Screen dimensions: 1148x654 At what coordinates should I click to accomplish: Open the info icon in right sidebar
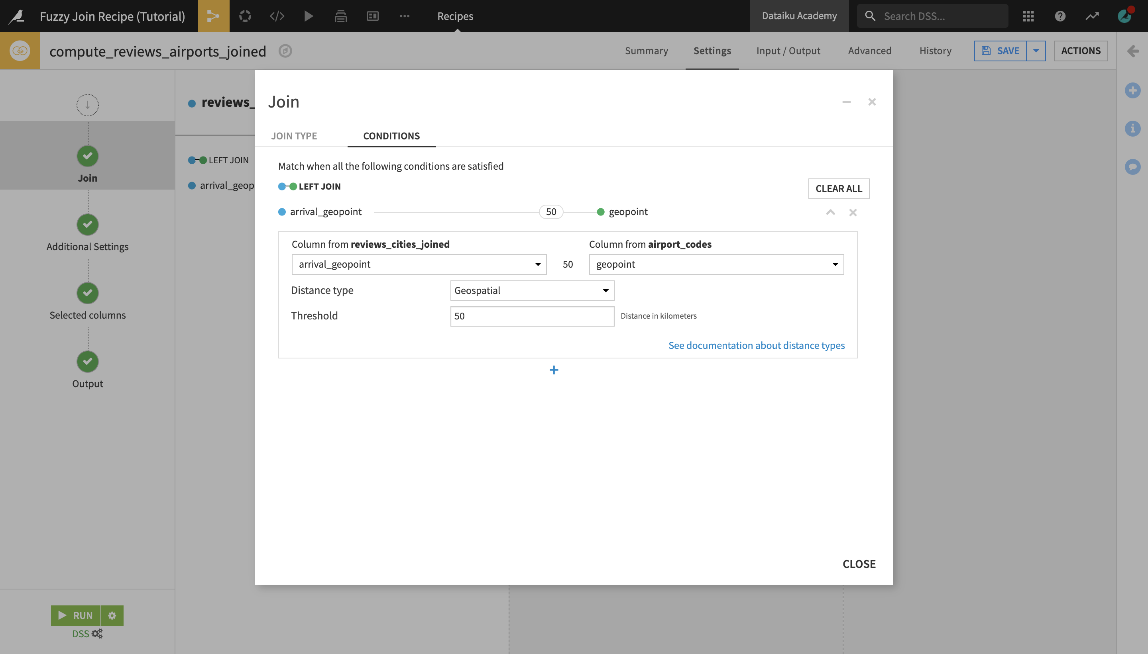(1132, 129)
